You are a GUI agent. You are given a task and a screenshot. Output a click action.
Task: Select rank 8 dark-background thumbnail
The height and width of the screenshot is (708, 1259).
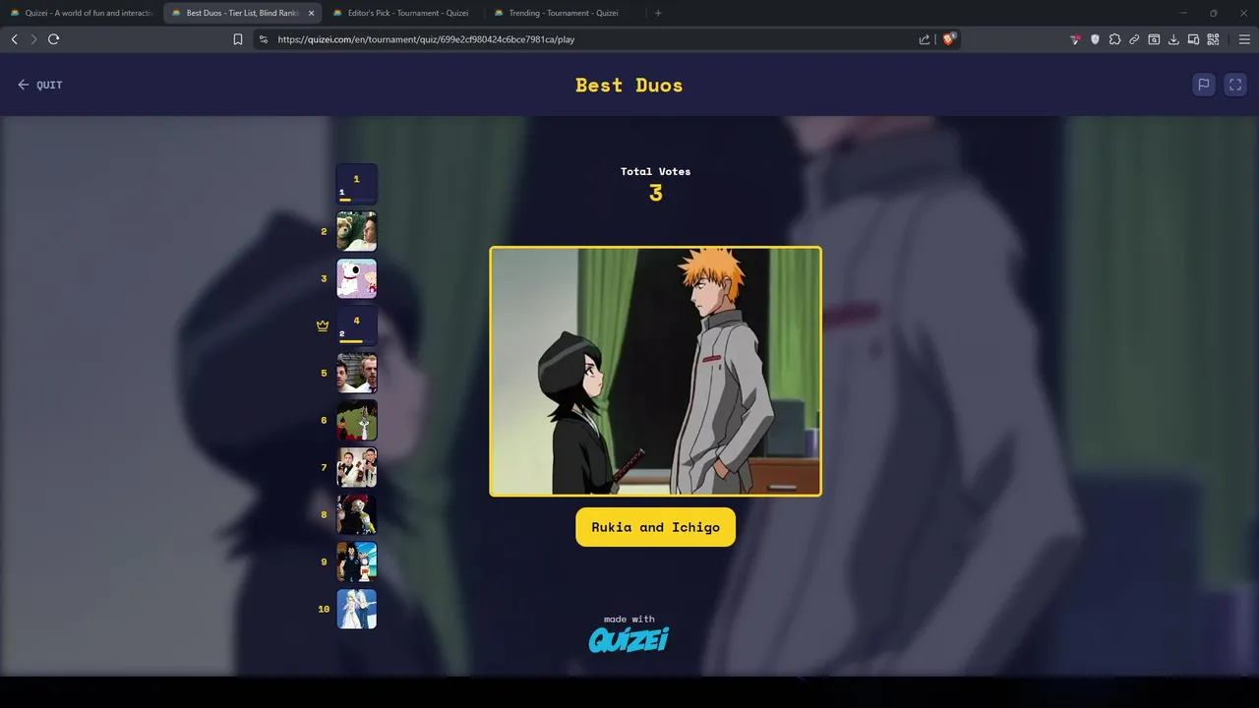pos(357,514)
